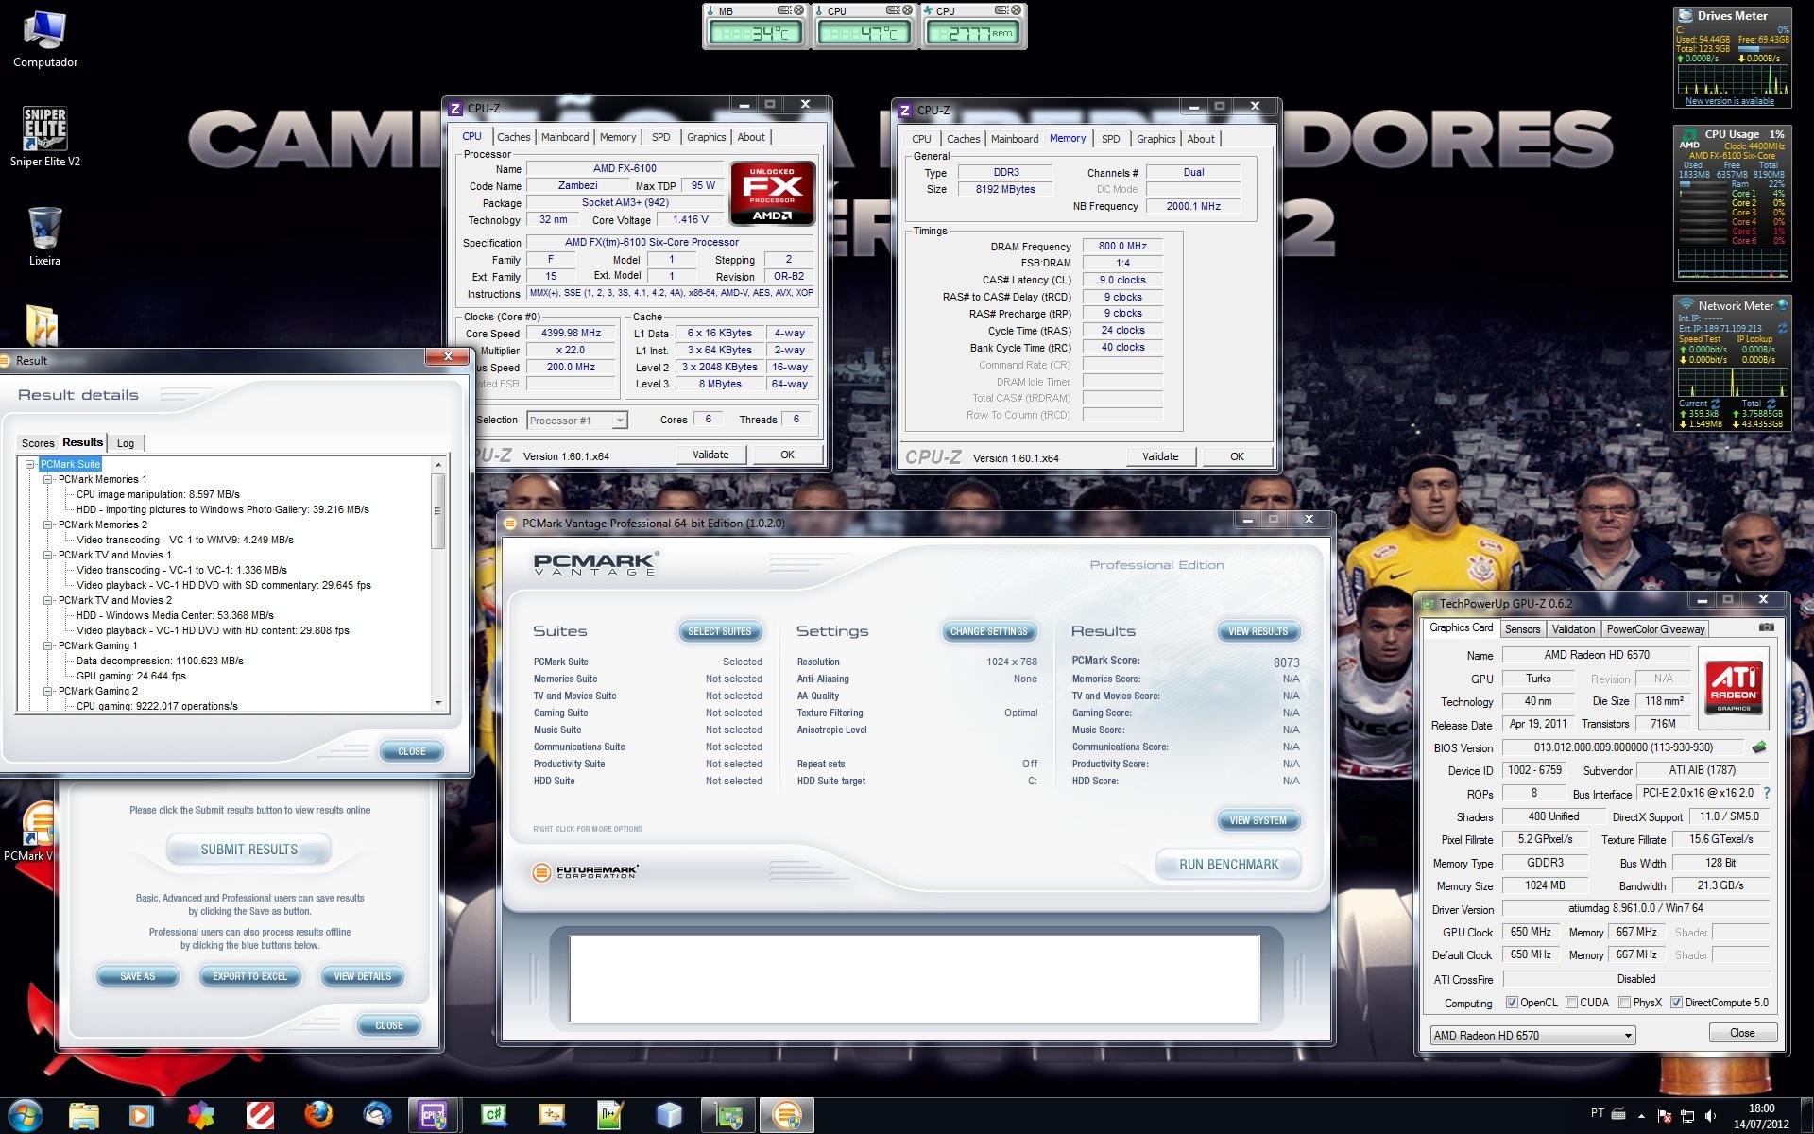This screenshot has width=1814, height=1134.
Task: Click the red-white striped taskbar icon
Action: [260, 1115]
